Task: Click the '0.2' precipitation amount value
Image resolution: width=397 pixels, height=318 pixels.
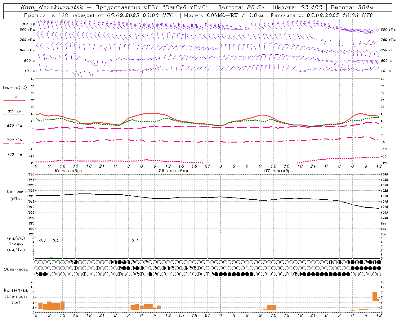Action: (x=56, y=240)
